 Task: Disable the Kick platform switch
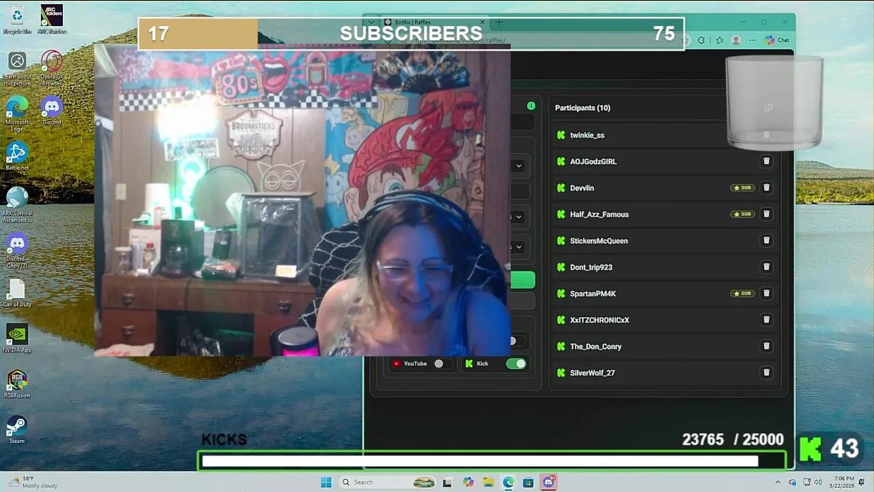pyautogui.click(x=516, y=364)
